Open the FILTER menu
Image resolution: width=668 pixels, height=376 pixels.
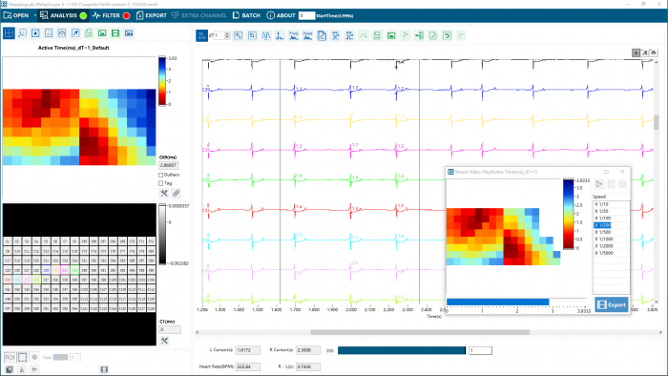(x=111, y=15)
